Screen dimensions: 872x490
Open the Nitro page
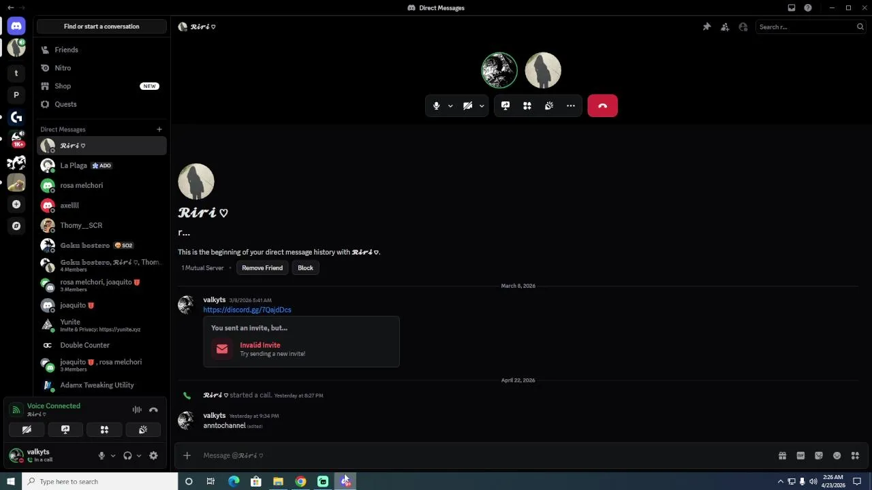(102, 68)
